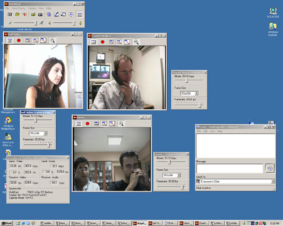Click the share application screen icon in main toolbar
Image resolution: width=283 pixels, height=226 pixels.
[x=63, y=14]
